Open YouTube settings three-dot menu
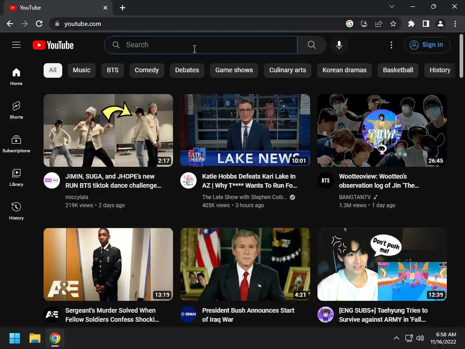465x349 pixels. tap(391, 45)
